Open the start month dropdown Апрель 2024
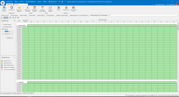Screen dimensions: 179x97 [x=12, y=31]
